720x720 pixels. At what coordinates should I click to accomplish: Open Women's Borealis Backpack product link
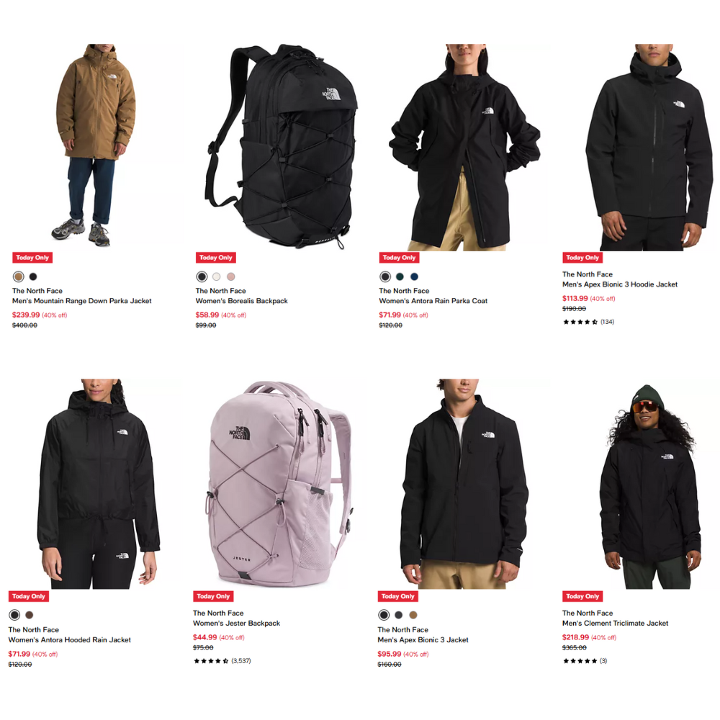(x=241, y=301)
